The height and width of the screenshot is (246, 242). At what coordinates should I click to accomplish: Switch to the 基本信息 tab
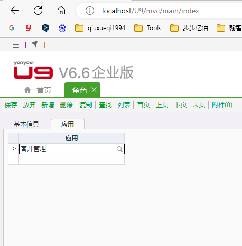[x=26, y=125]
